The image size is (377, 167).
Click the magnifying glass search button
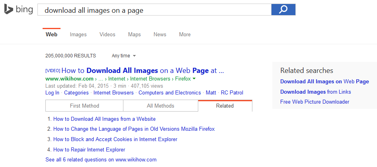coord(283,10)
